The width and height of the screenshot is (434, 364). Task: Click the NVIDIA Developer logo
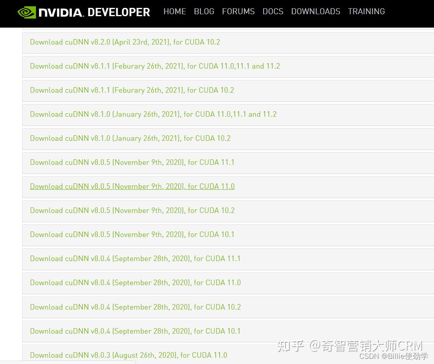pos(84,12)
